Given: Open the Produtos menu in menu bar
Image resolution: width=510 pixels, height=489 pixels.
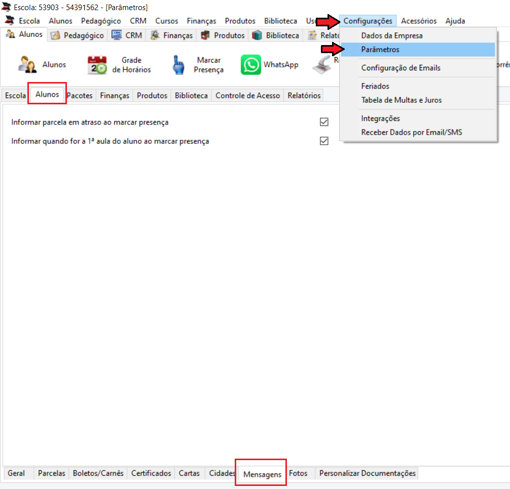Looking at the screenshot, I should (240, 21).
